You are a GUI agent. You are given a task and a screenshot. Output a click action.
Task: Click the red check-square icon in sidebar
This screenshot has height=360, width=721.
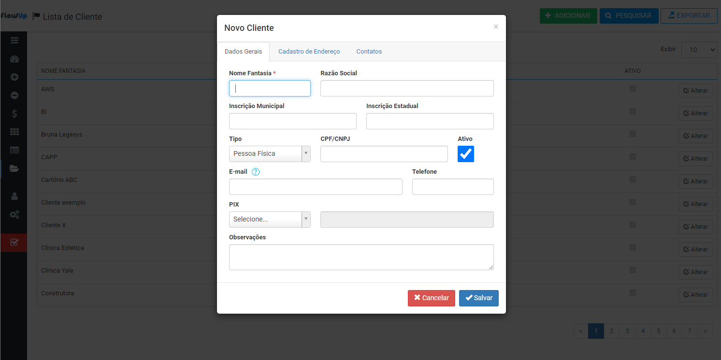14,242
